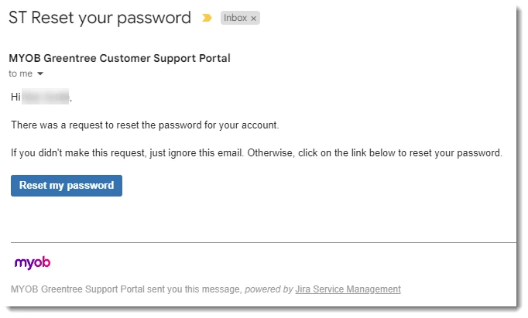This screenshot has height=318, width=528.
Task: Click 'MYOB Greentree Support Portal sent you' footer text
Action: [x=126, y=289]
